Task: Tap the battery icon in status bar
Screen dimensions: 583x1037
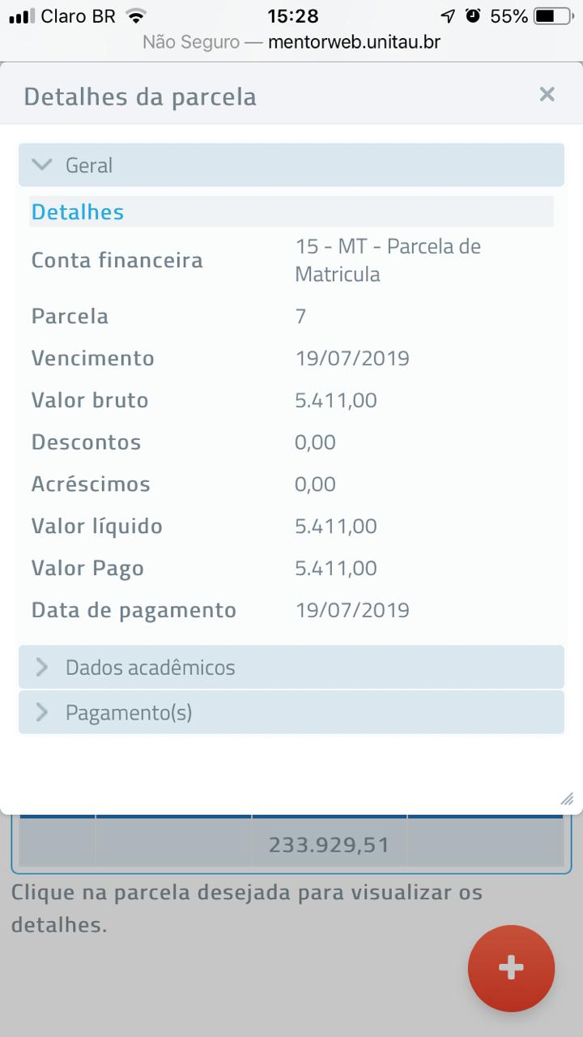Action: click(554, 16)
